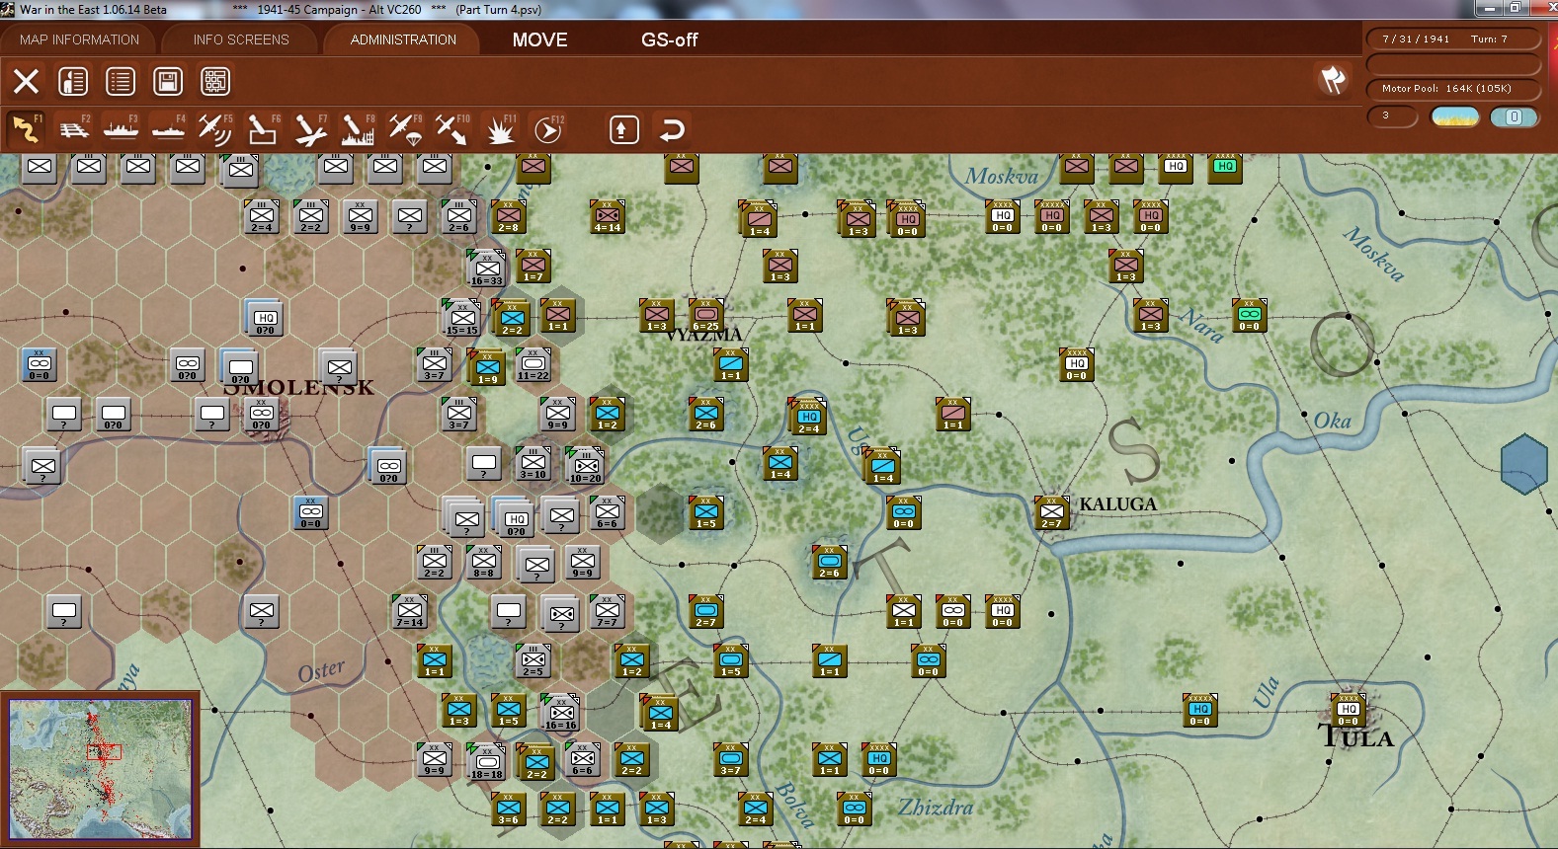
Task: Select the German unit labeled 7=14
Action: coord(409,611)
